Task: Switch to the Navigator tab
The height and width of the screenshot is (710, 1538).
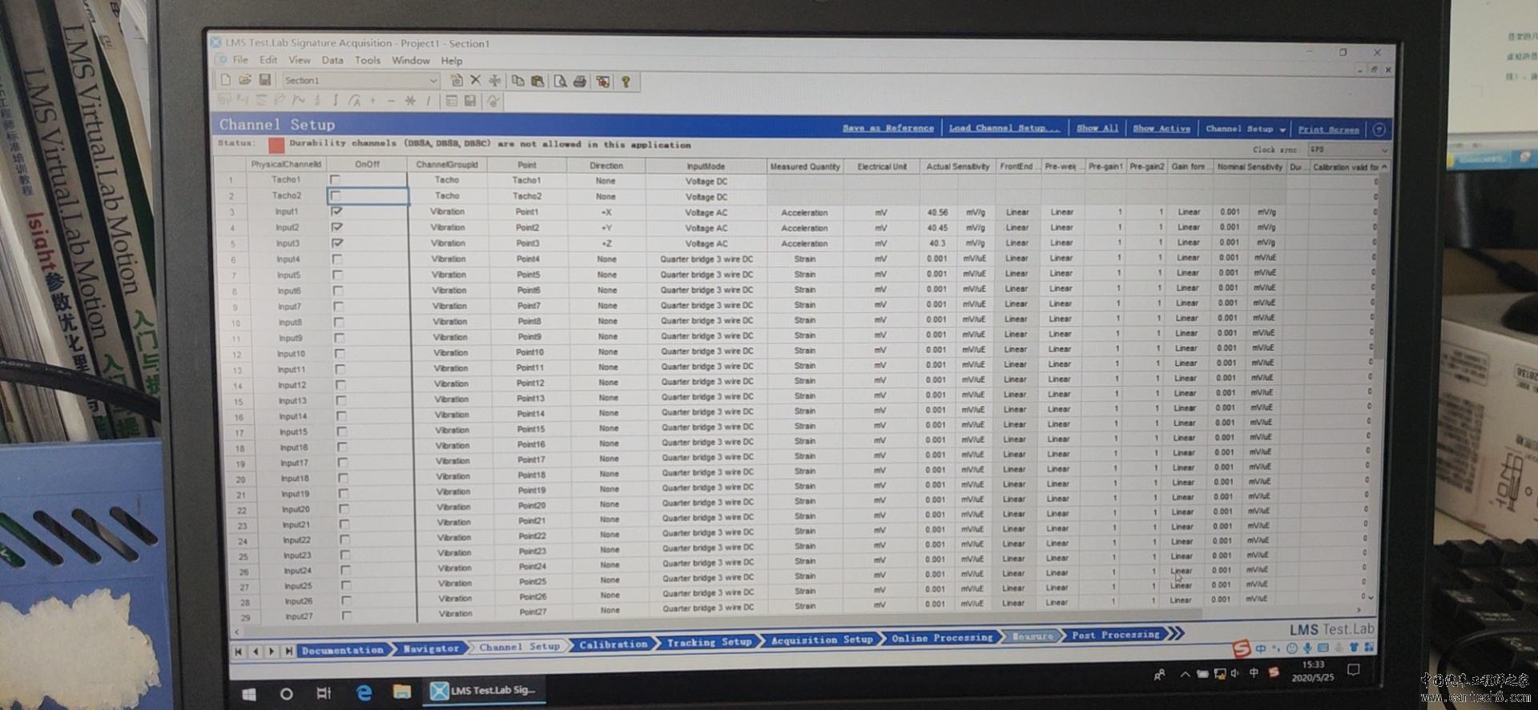Action: 431,648
